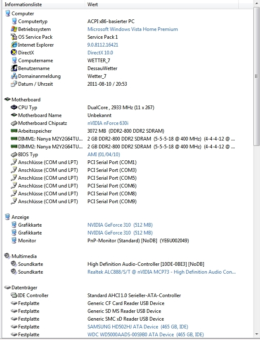Click the CPU Typ chip icon
This screenshot has width=260, height=340.
pyautogui.click(x=14, y=107)
